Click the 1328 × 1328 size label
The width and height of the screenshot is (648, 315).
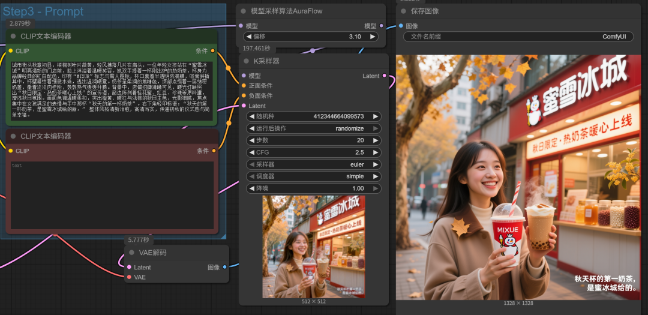518,303
